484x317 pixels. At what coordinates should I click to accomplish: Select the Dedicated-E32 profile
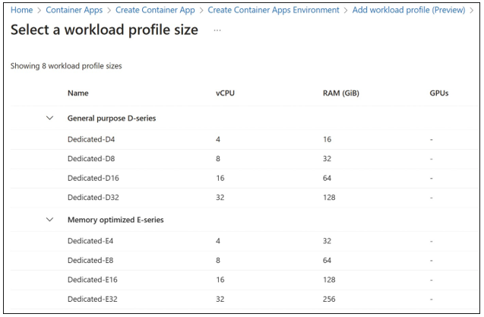(x=245, y=299)
